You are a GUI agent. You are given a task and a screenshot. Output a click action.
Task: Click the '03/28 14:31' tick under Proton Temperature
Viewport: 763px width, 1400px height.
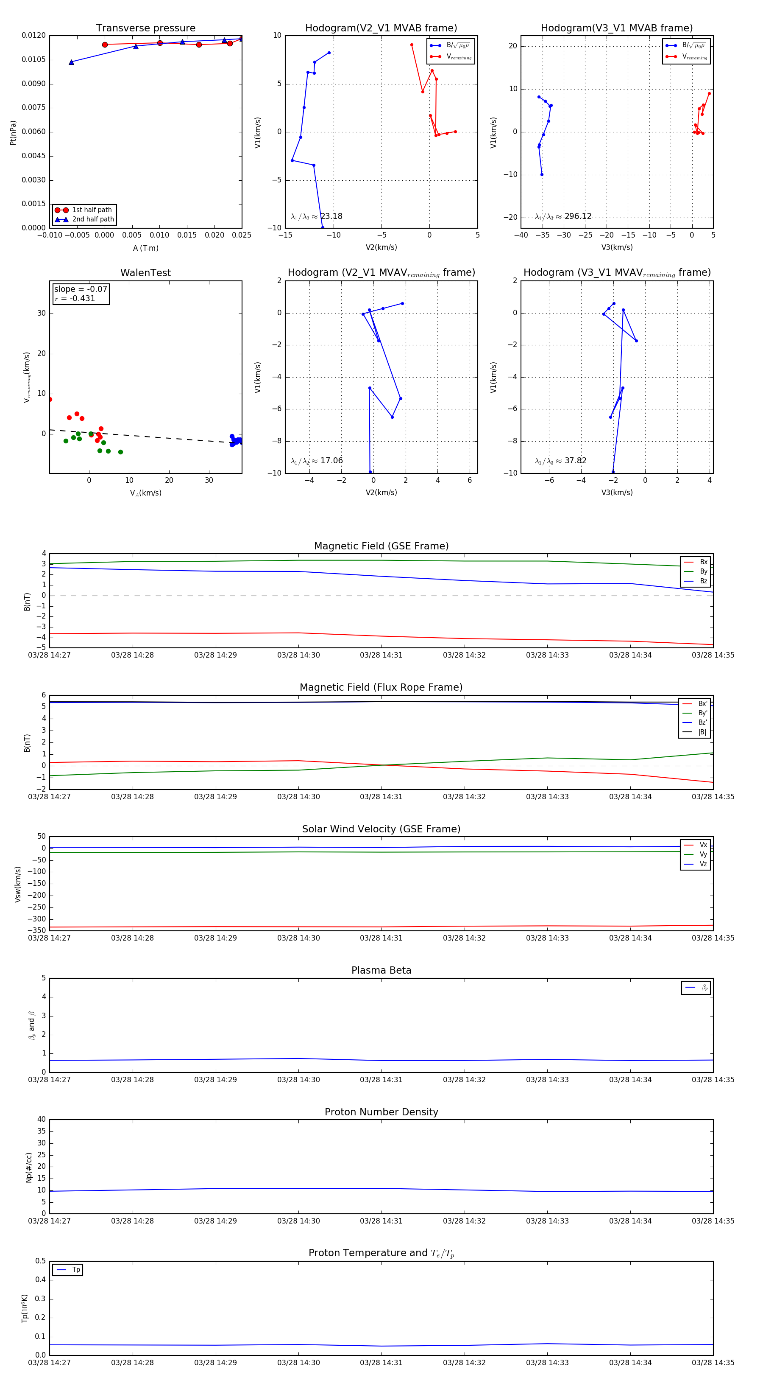point(381,1363)
